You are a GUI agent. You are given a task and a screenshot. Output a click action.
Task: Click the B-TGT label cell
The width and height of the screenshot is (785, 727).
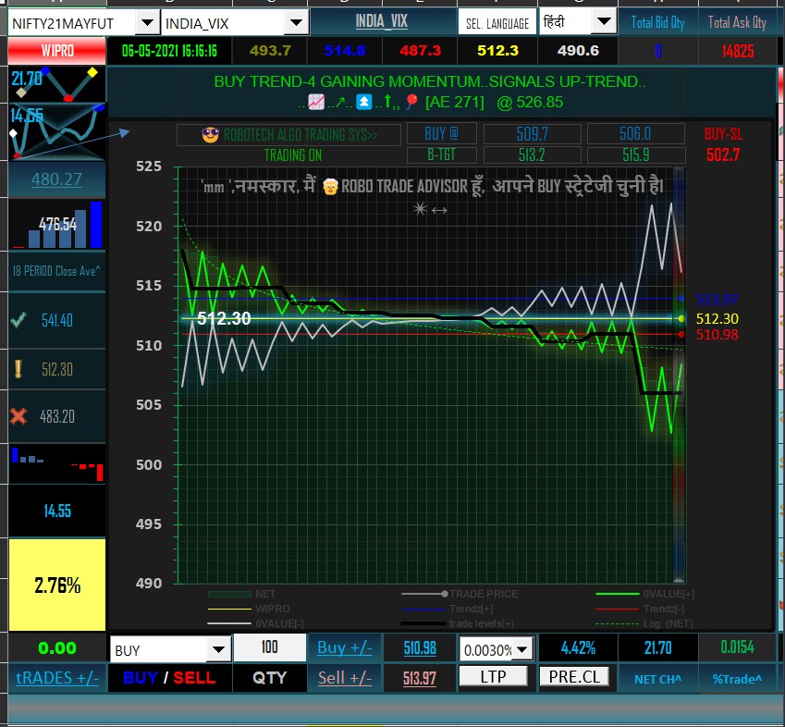click(x=442, y=154)
